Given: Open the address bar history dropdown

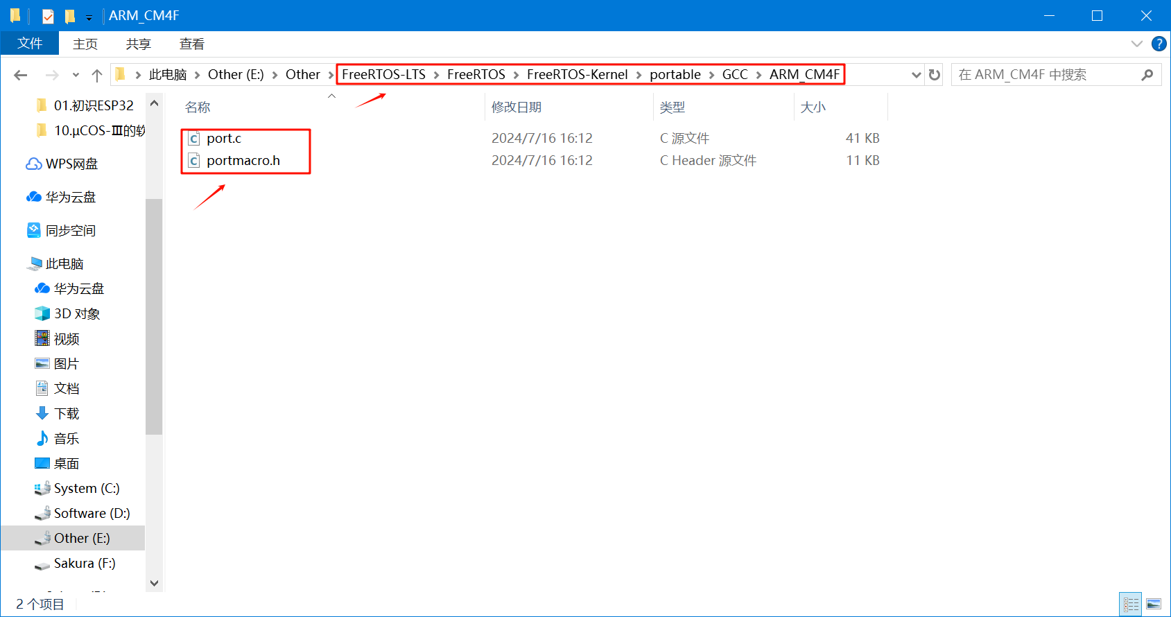Looking at the screenshot, I should 916,75.
